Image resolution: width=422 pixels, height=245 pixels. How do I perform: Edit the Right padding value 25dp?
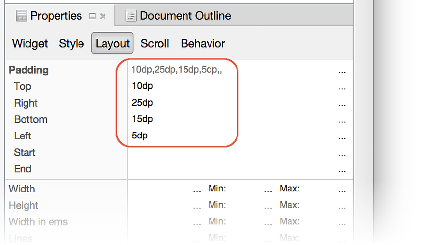(143, 103)
